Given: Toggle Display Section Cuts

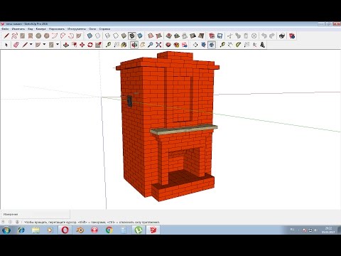Looking at the screenshot, I should tap(212, 45).
